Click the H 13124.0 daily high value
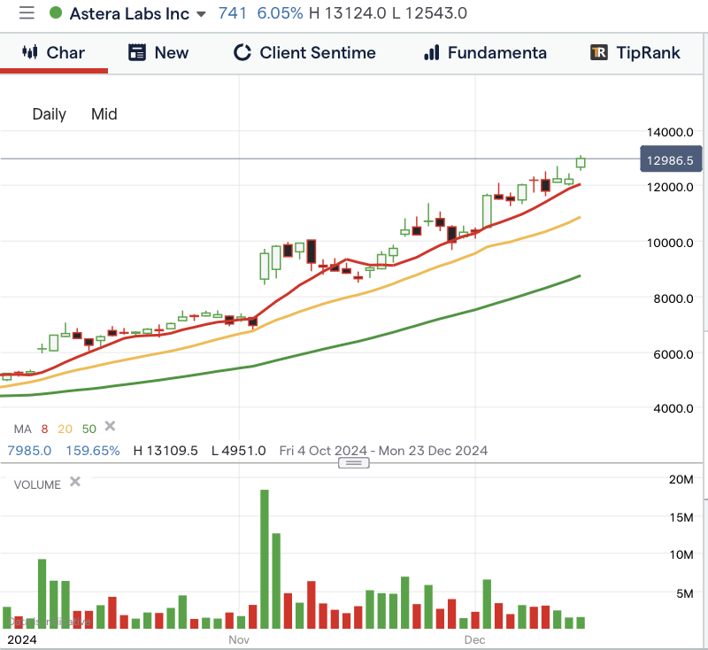 tap(348, 13)
